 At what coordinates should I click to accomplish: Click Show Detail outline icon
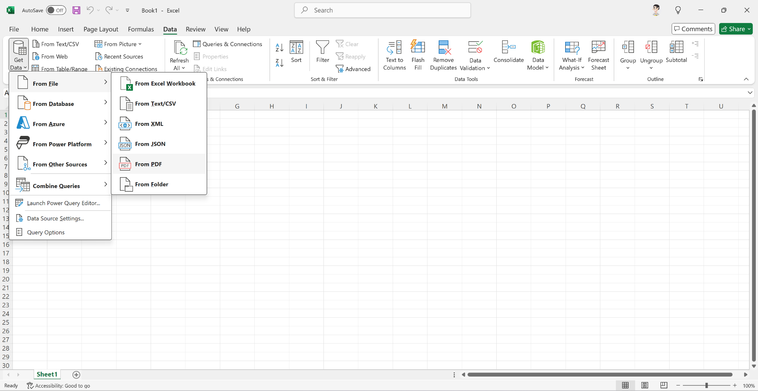click(x=695, y=44)
